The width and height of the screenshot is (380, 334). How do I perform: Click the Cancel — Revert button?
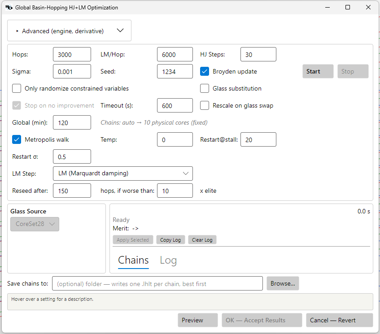pyautogui.click(x=339, y=320)
